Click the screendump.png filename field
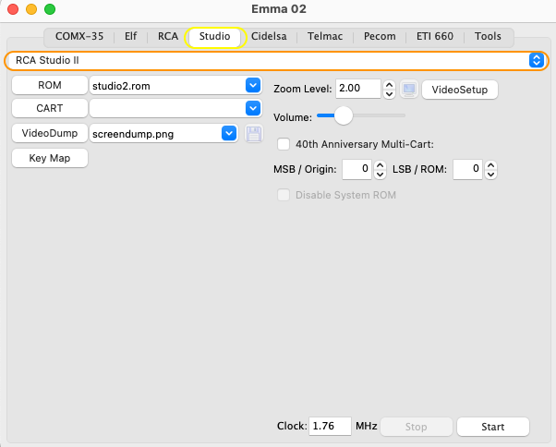 pos(155,134)
